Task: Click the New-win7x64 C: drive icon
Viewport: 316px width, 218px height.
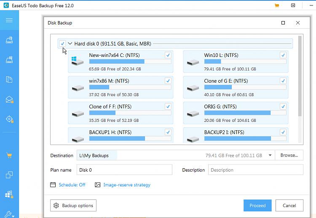Action: coord(78,61)
